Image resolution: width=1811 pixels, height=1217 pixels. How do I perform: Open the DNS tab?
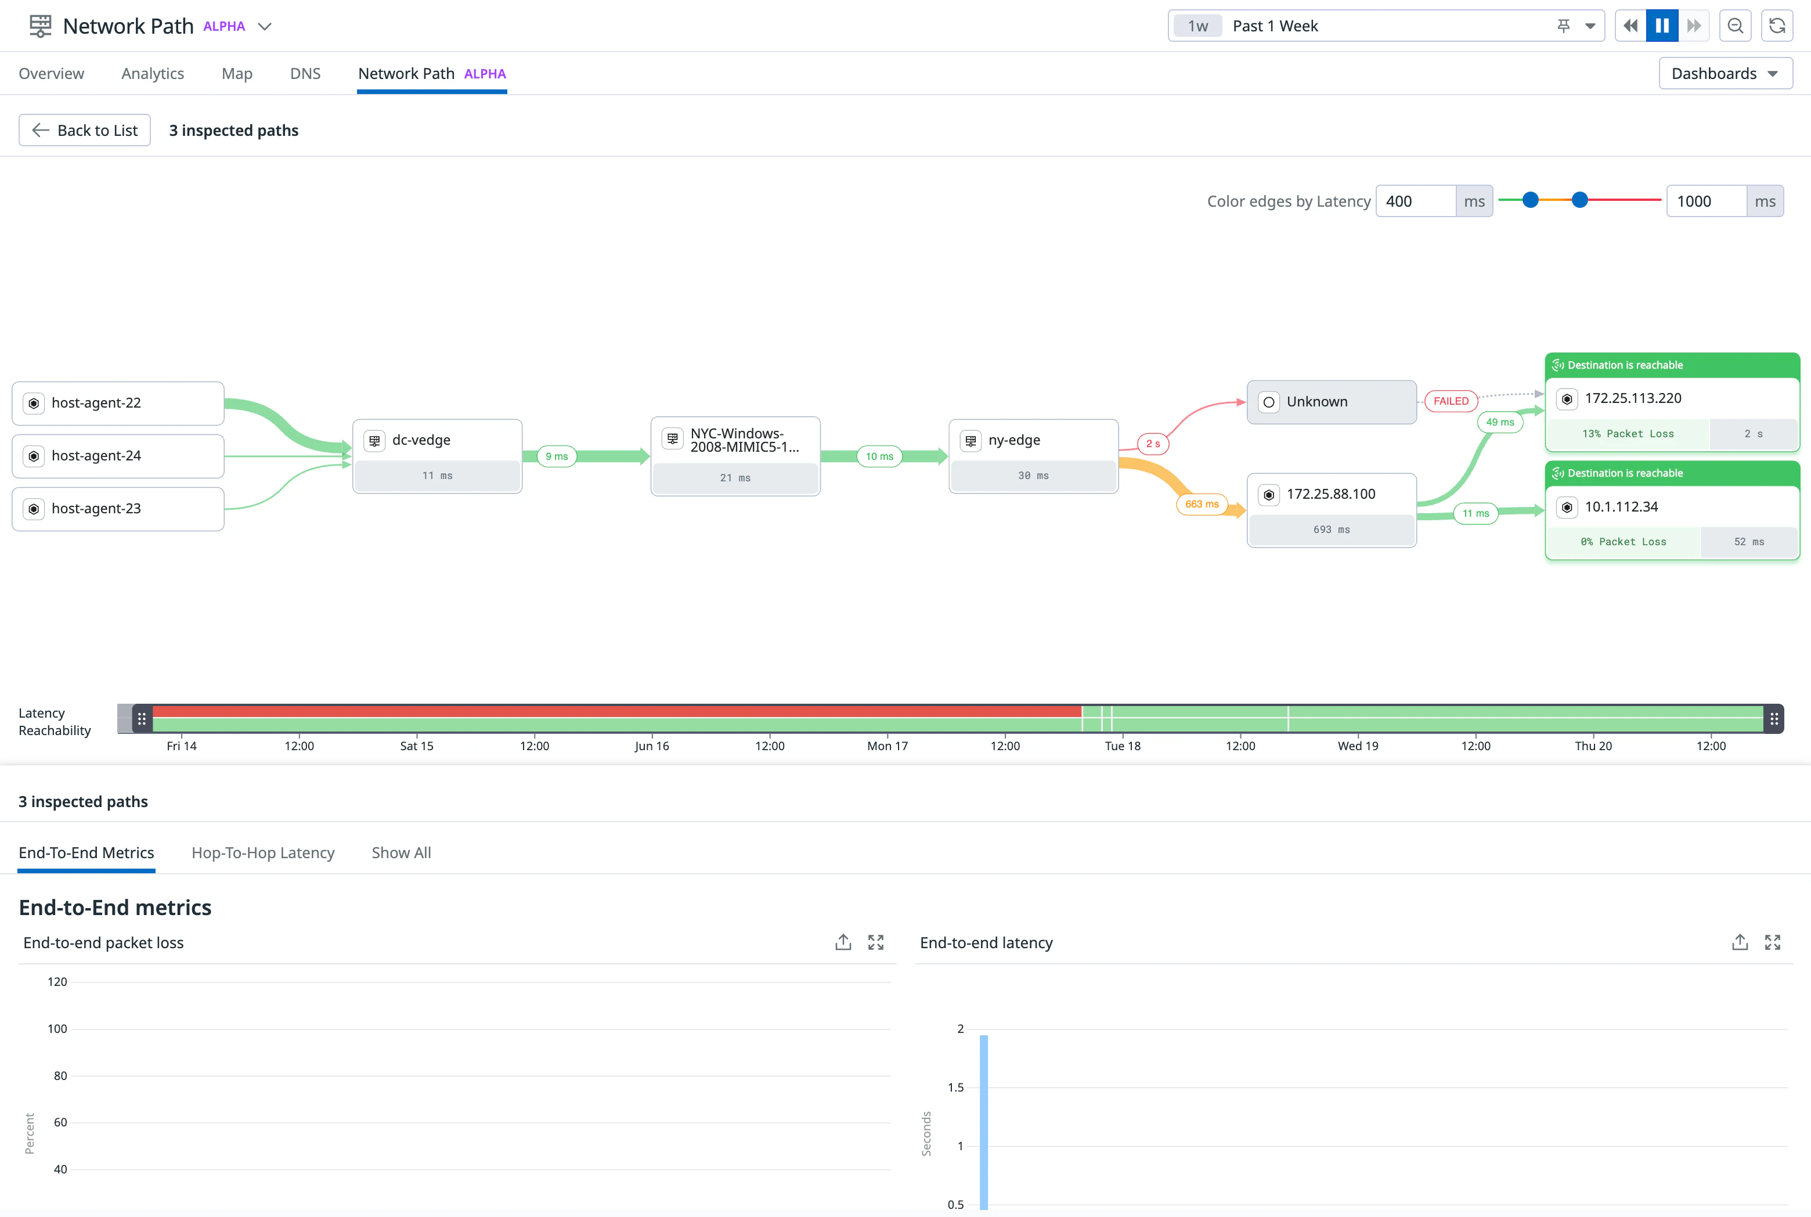tap(305, 74)
